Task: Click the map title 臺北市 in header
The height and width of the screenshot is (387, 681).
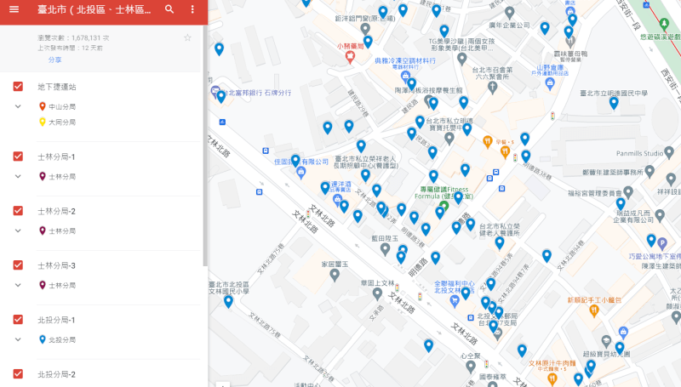Action: [x=94, y=9]
